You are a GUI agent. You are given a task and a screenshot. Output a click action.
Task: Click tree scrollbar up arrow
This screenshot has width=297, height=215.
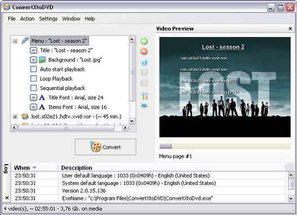[x=132, y=40]
